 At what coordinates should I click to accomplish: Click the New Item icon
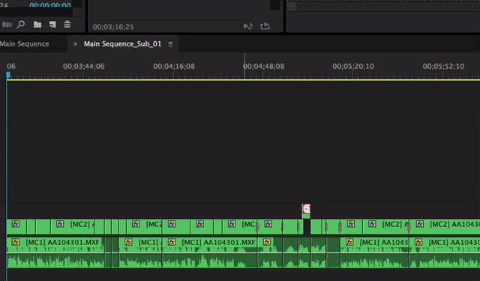point(52,25)
